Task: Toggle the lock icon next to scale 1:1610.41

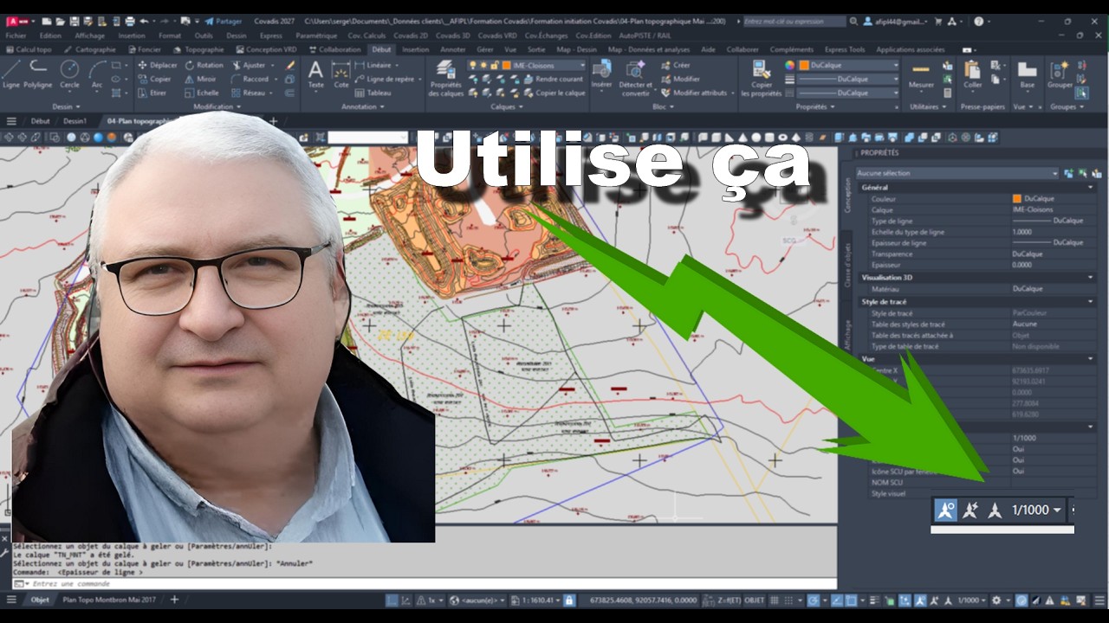Action: coord(568,600)
